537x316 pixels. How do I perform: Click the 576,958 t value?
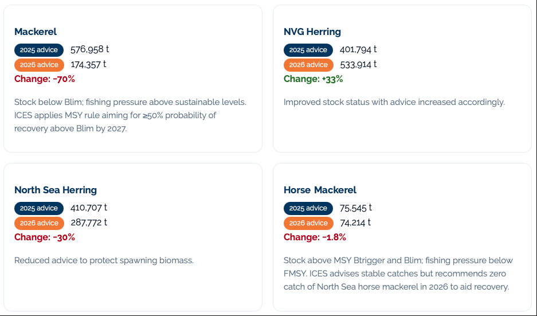point(90,49)
